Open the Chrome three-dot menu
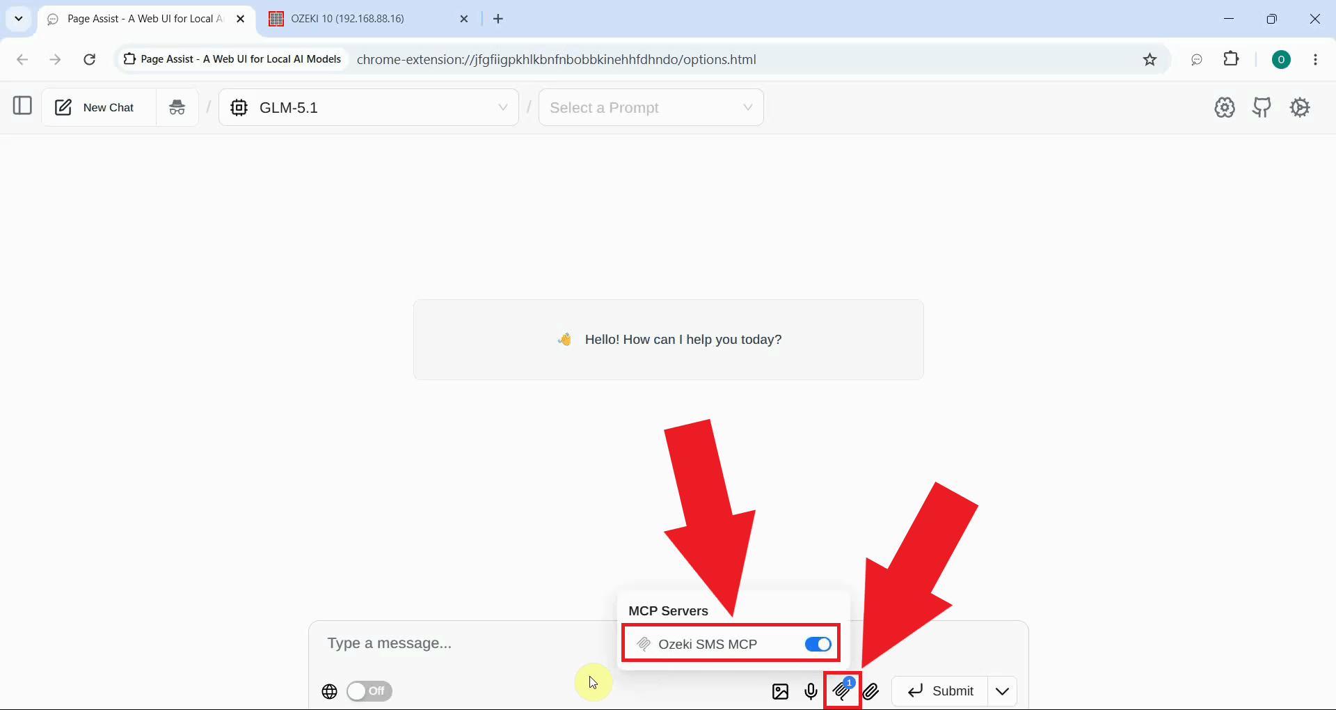The image size is (1336, 710). pos(1315,59)
